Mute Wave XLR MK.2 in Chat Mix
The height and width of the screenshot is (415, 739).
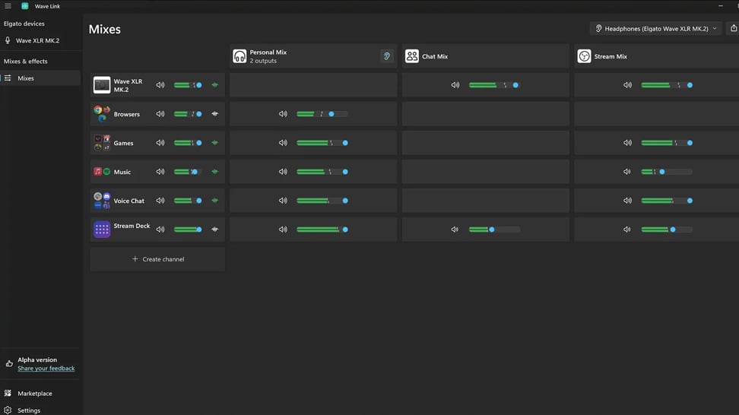click(455, 85)
